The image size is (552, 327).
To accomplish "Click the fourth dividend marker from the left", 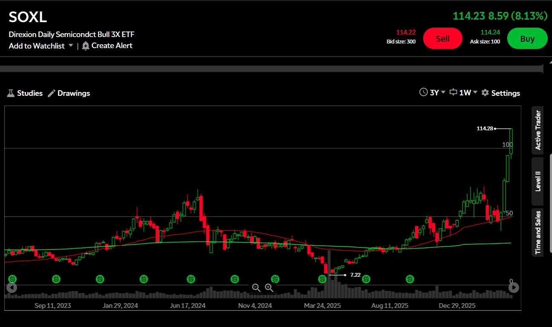I will [144, 279].
